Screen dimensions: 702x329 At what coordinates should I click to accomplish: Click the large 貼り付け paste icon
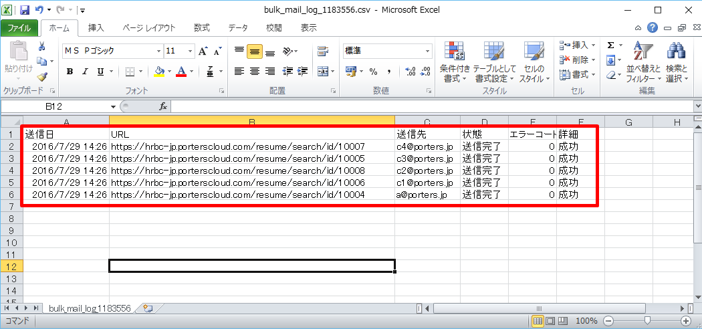tap(18, 50)
